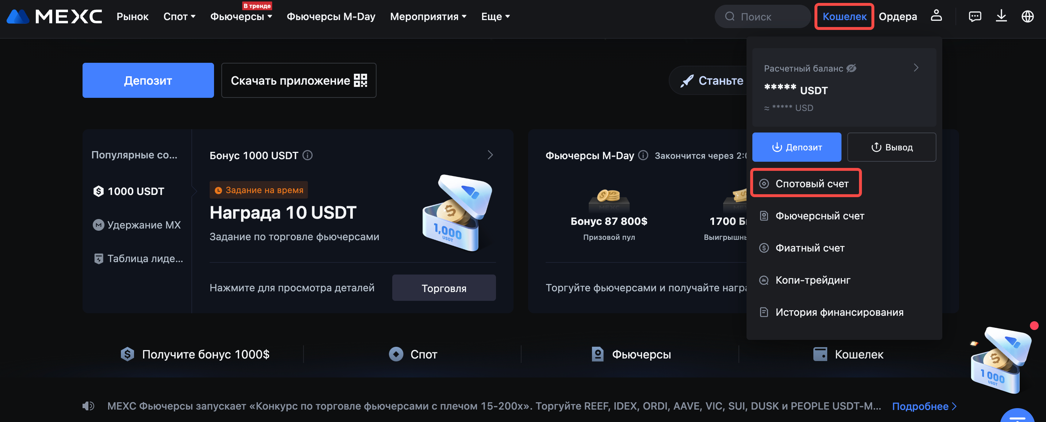Image resolution: width=1046 pixels, height=422 pixels.
Task: Click wallet icon beside bottom Кошелек
Action: (x=820, y=354)
